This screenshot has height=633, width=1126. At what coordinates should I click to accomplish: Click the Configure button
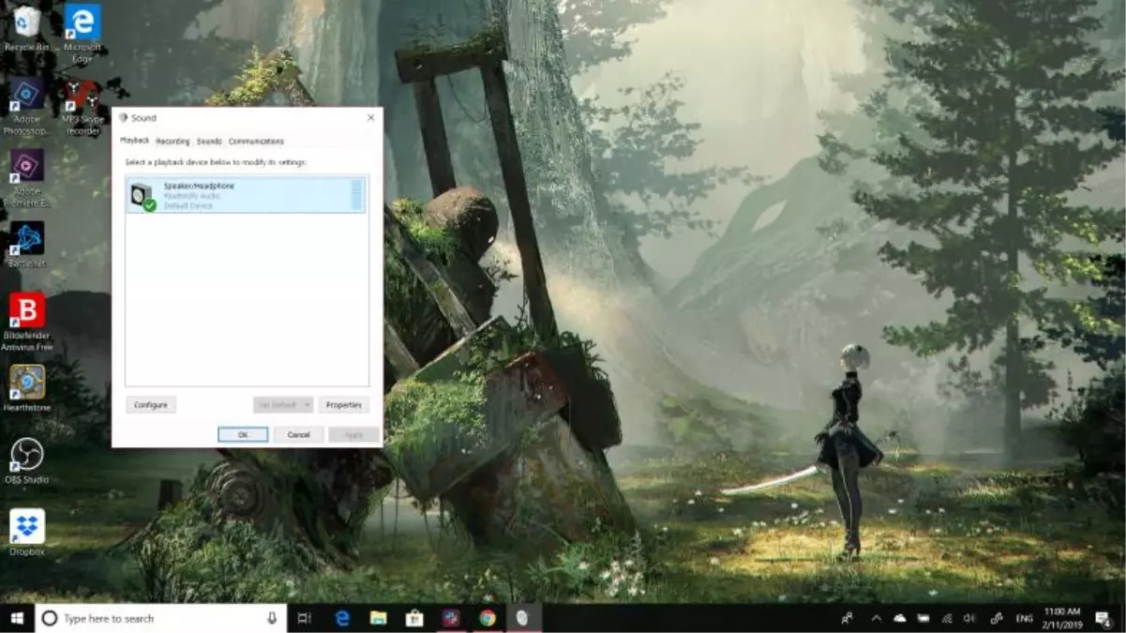[149, 404]
